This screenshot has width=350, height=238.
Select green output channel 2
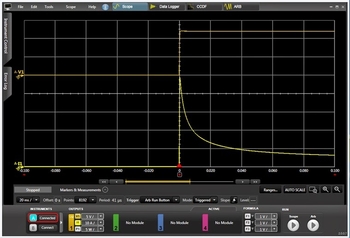[x=116, y=223]
